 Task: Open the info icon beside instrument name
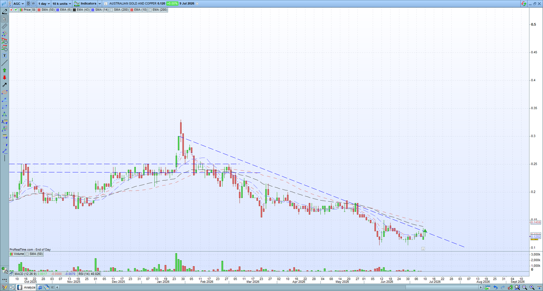tap(106, 4)
